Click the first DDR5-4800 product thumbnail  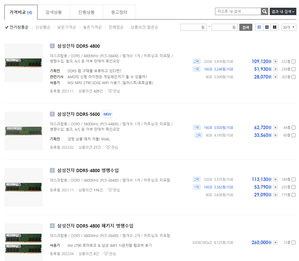(x=24, y=63)
